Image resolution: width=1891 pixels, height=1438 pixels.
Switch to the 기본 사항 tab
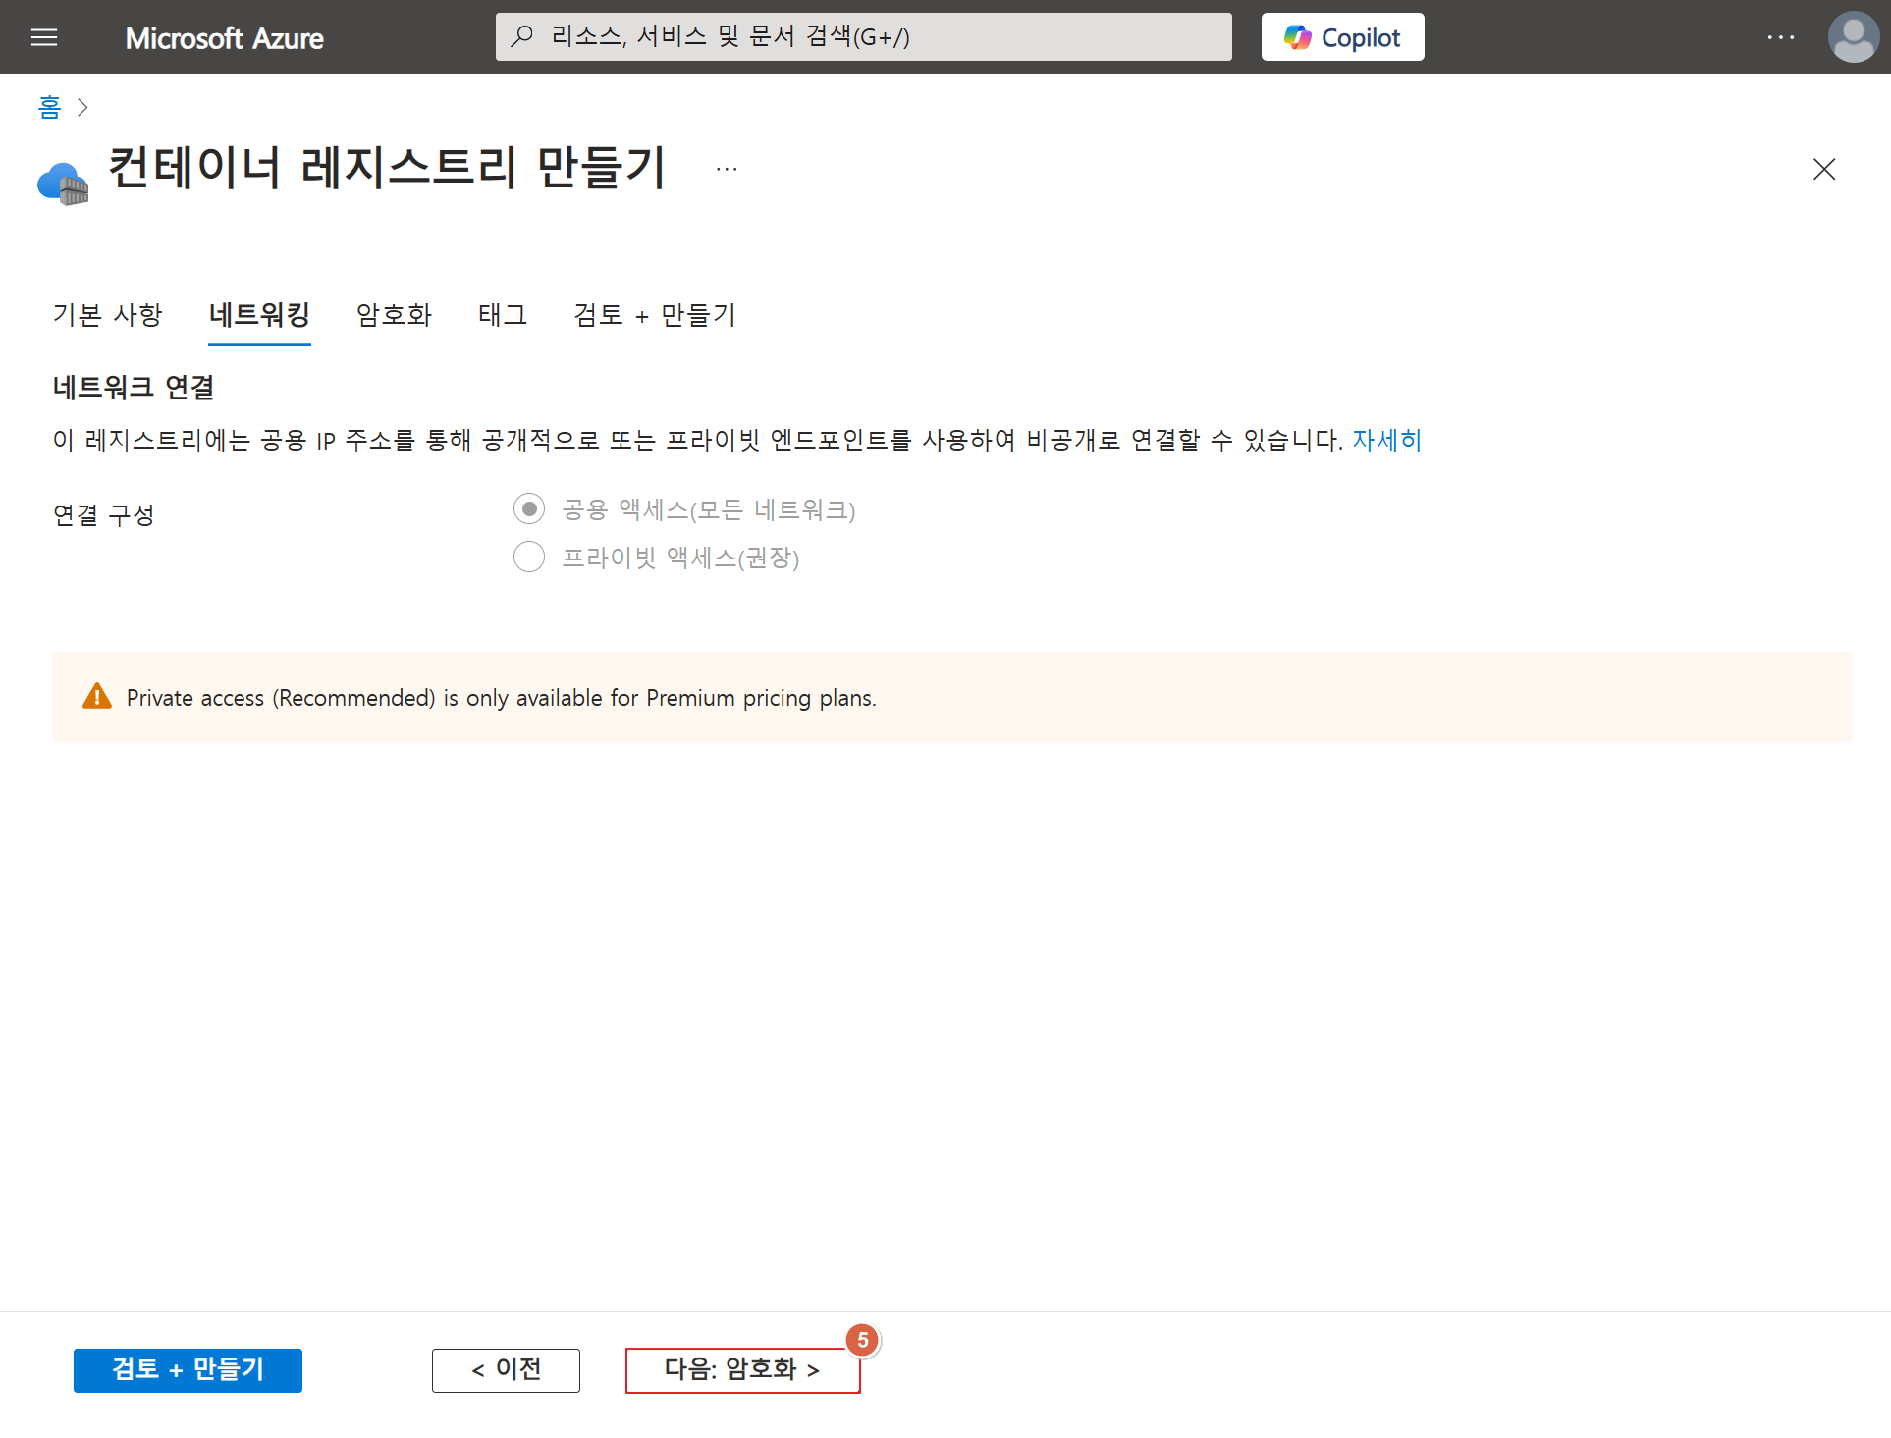(107, 315)
